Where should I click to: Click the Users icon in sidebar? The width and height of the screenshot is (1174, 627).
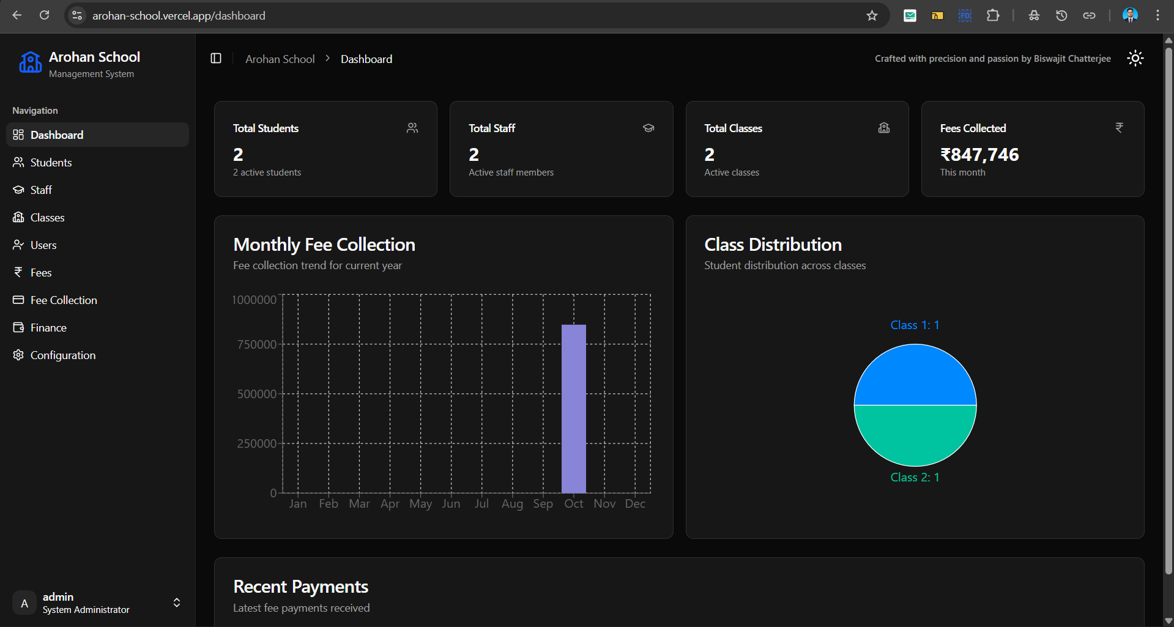pyautogui.click(x=18, y=245)
